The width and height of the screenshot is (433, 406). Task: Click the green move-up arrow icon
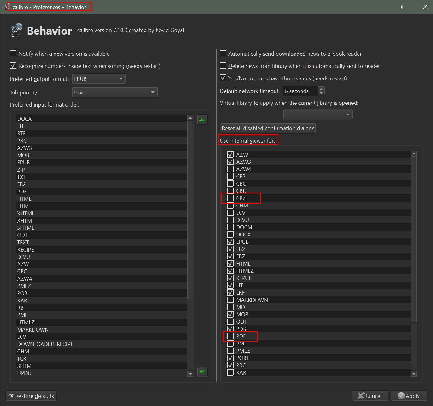pyautogui.click(x=202, y=120)
